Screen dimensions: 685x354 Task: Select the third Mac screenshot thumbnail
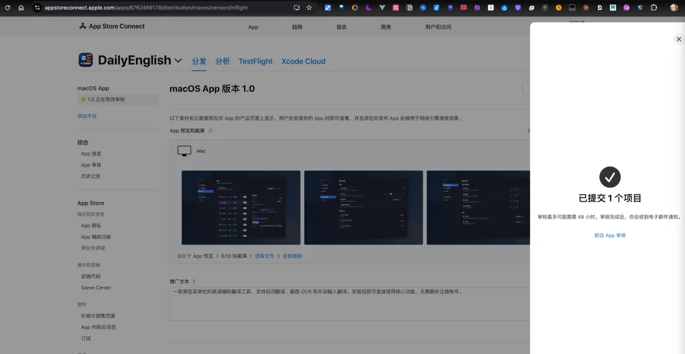(478, 208)
